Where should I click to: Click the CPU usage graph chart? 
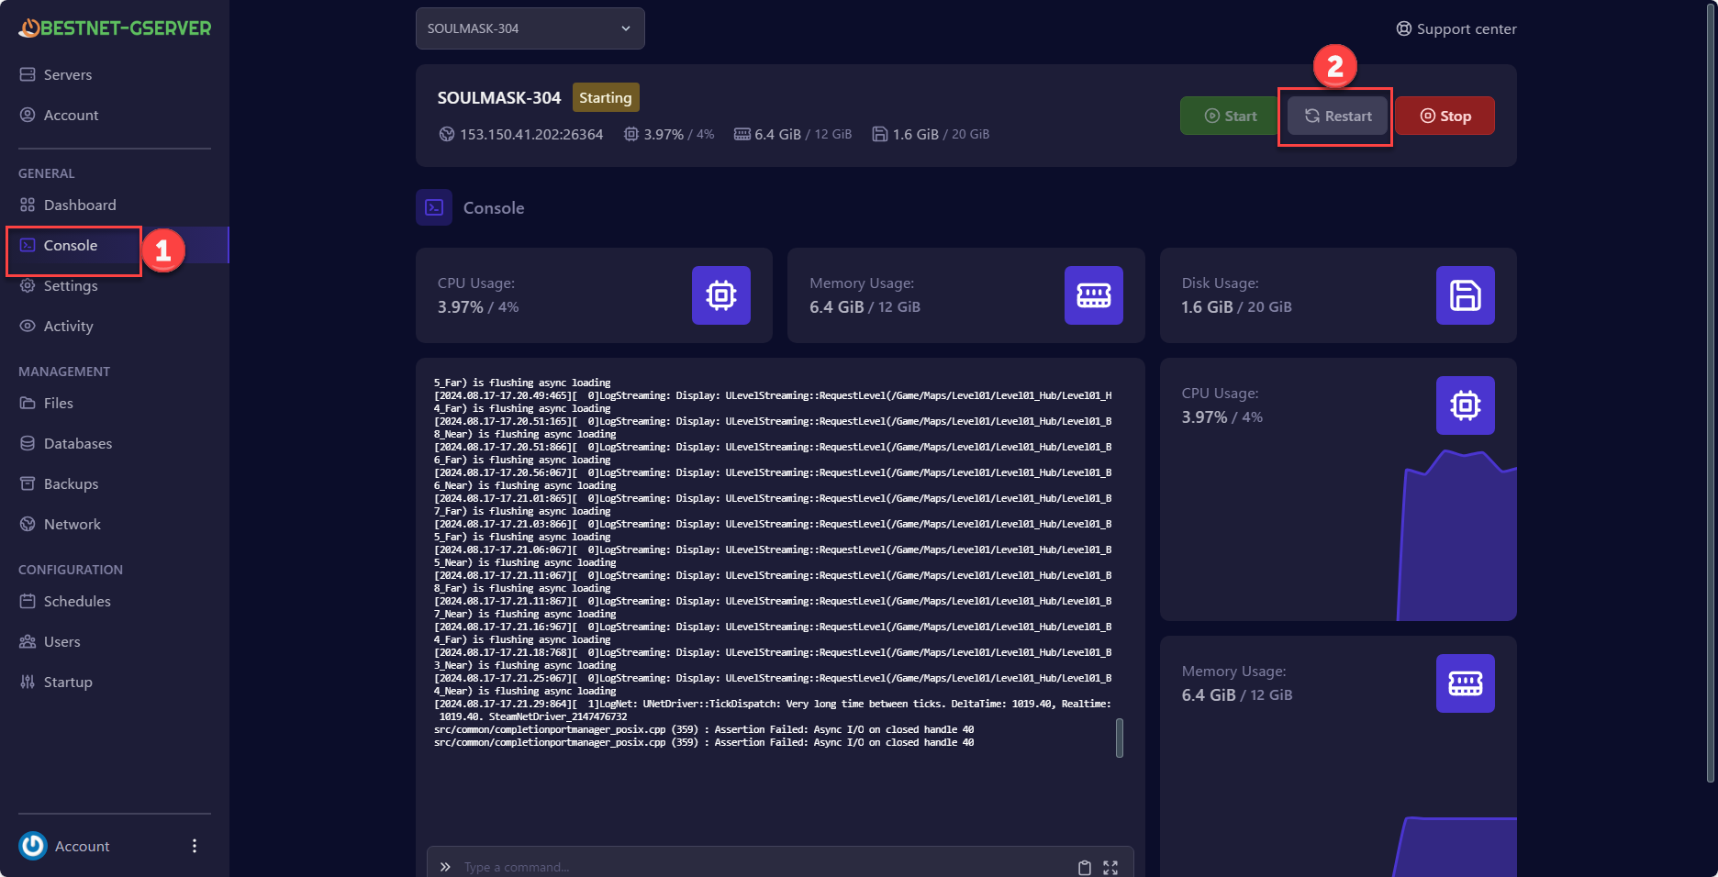click(1456, 535)
